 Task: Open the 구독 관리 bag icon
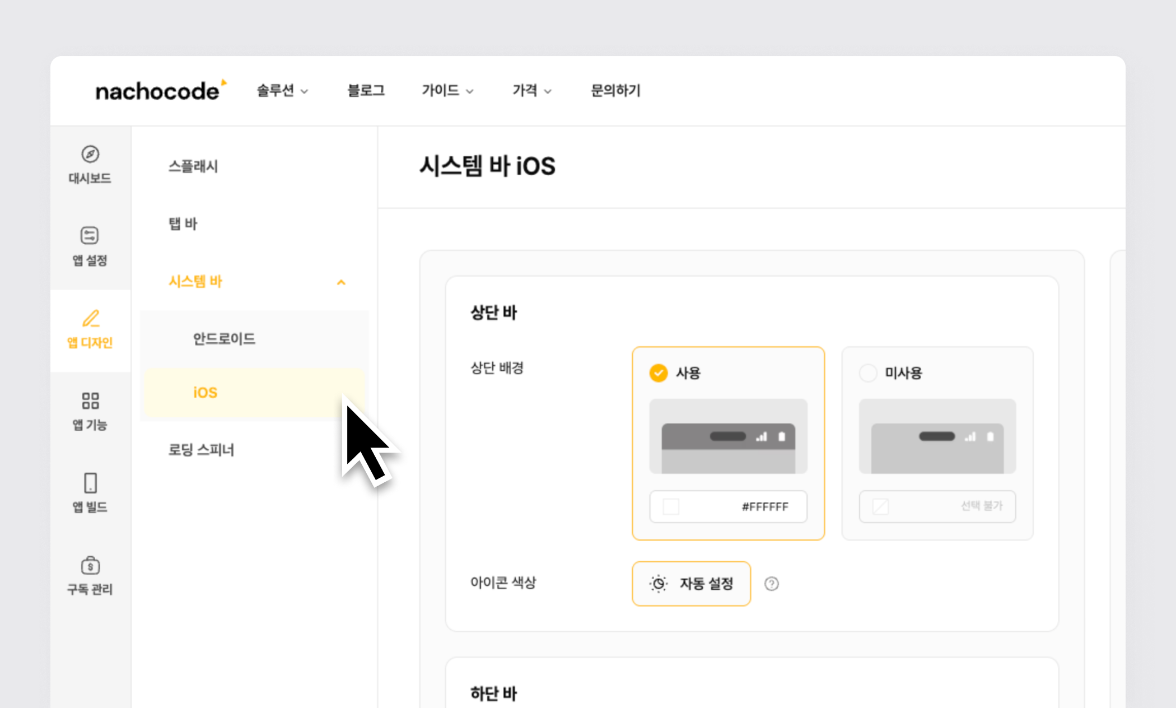(x=90, y=565)
